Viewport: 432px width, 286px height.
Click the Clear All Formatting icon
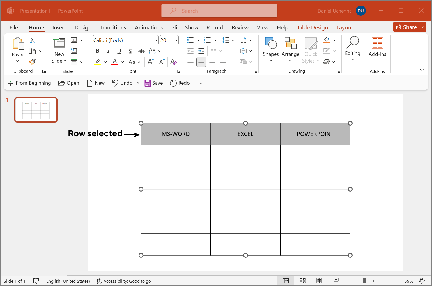(x=174, y=62)
